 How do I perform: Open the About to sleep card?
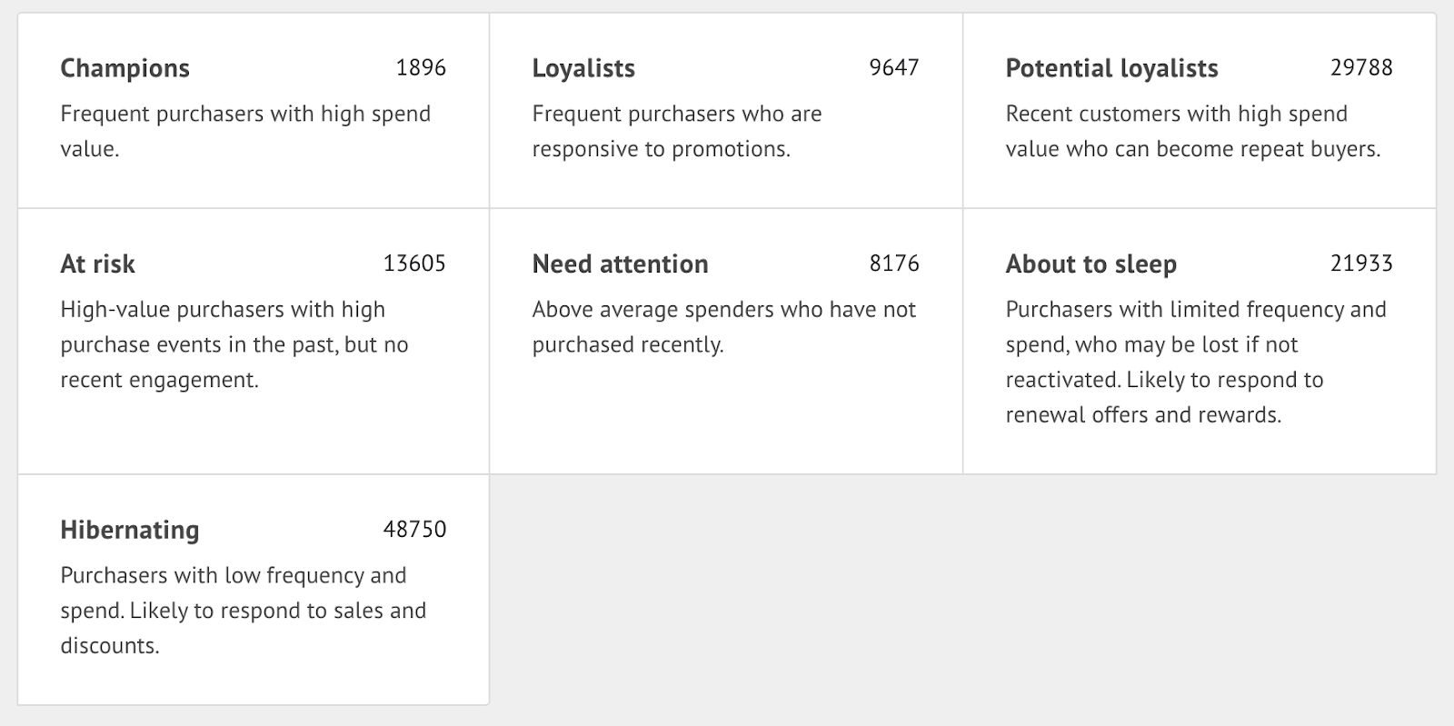click(x=1090, y=264)
